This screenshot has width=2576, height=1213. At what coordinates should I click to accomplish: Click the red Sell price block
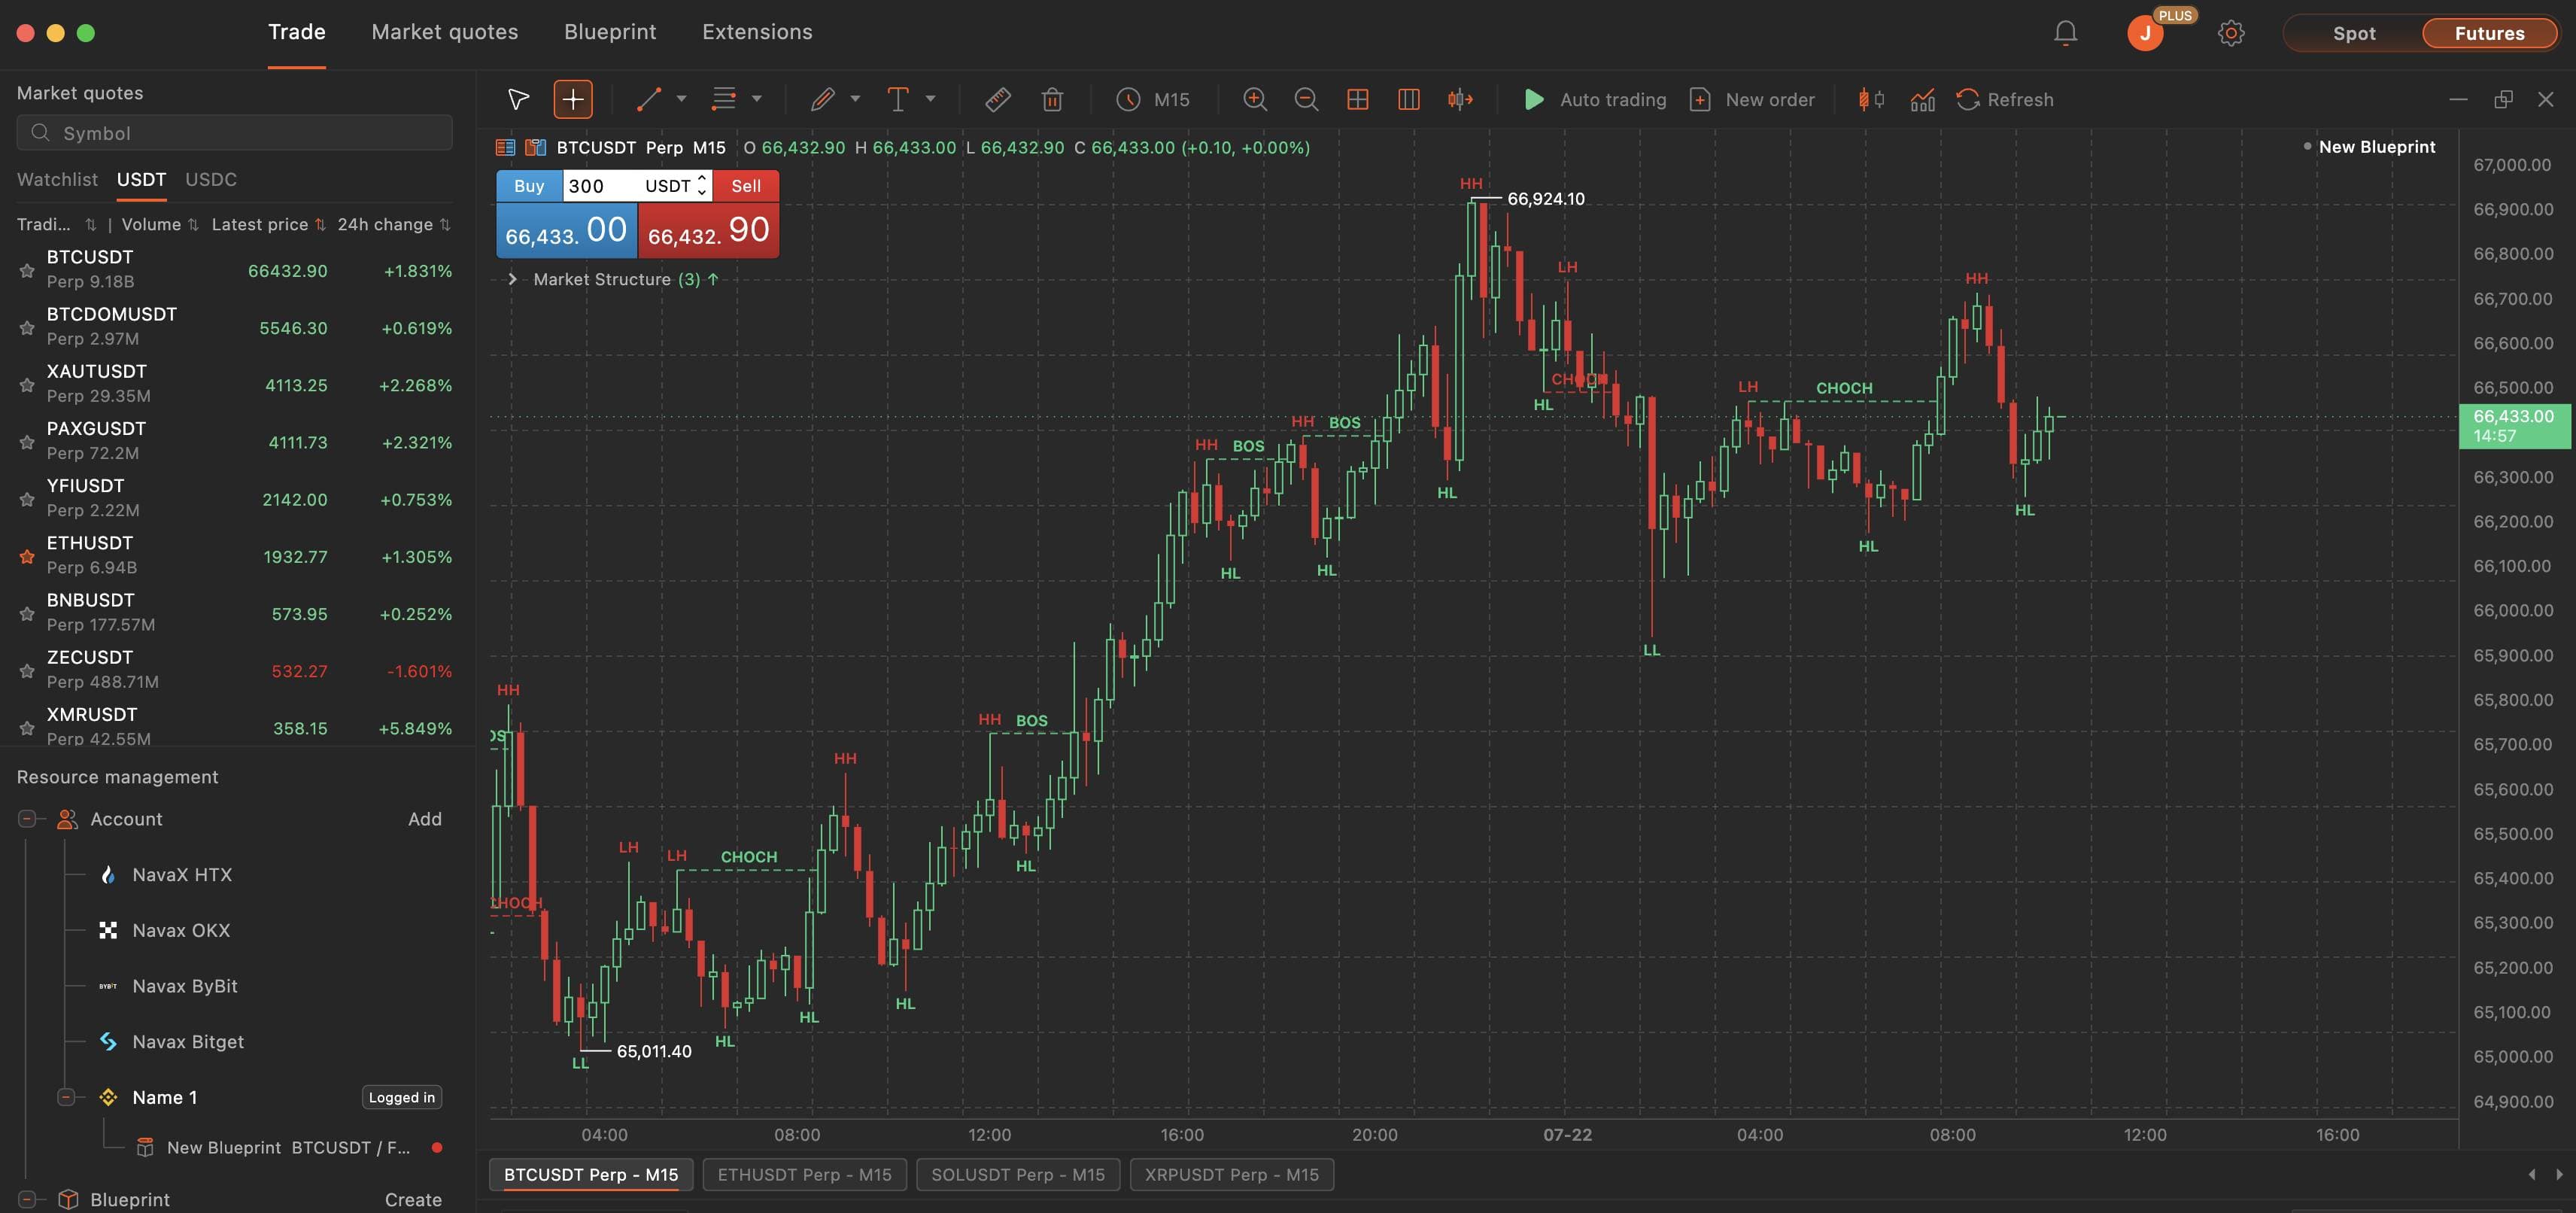pyautogui.click(x=708, y=230)
